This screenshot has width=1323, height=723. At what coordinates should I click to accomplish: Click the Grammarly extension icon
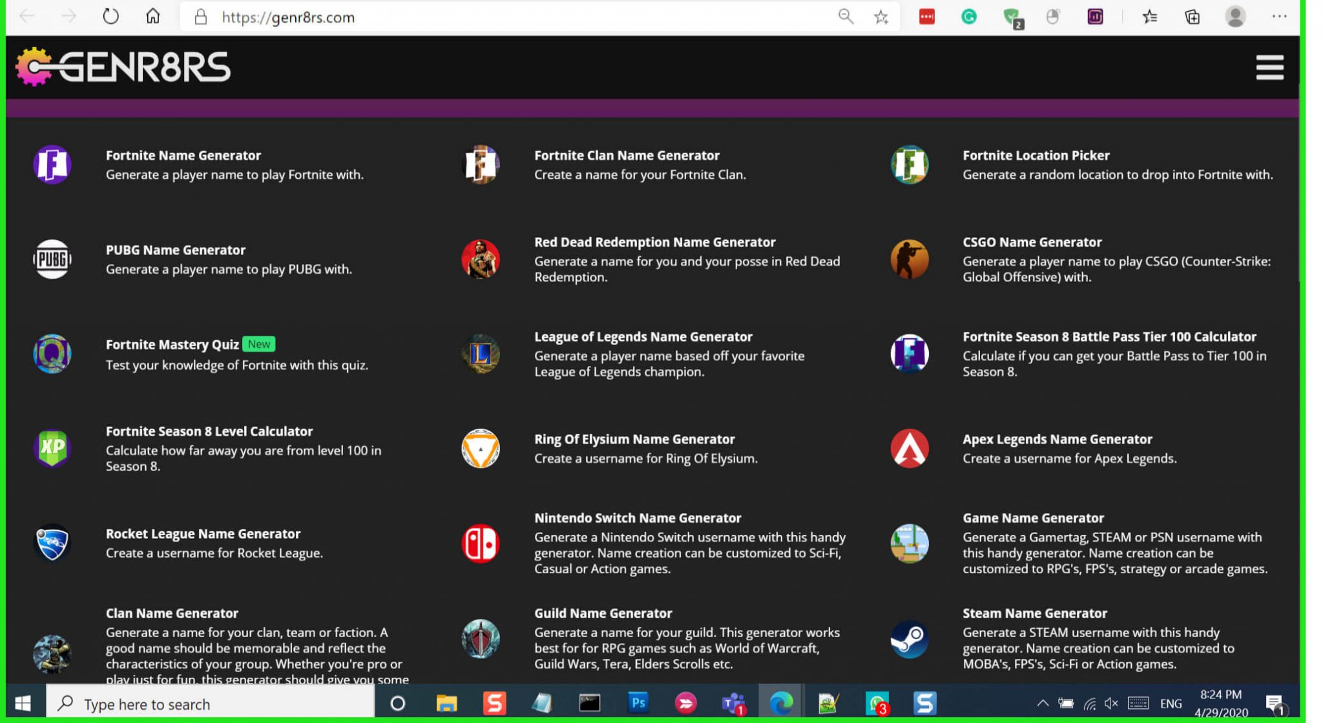968,17
